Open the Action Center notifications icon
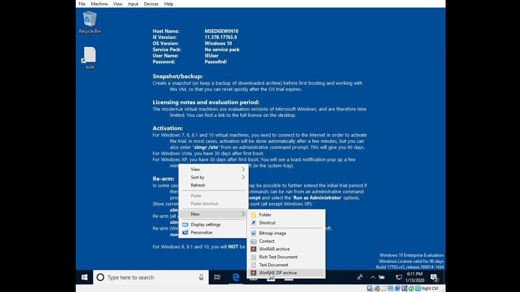520x292 pixels. 434,277
